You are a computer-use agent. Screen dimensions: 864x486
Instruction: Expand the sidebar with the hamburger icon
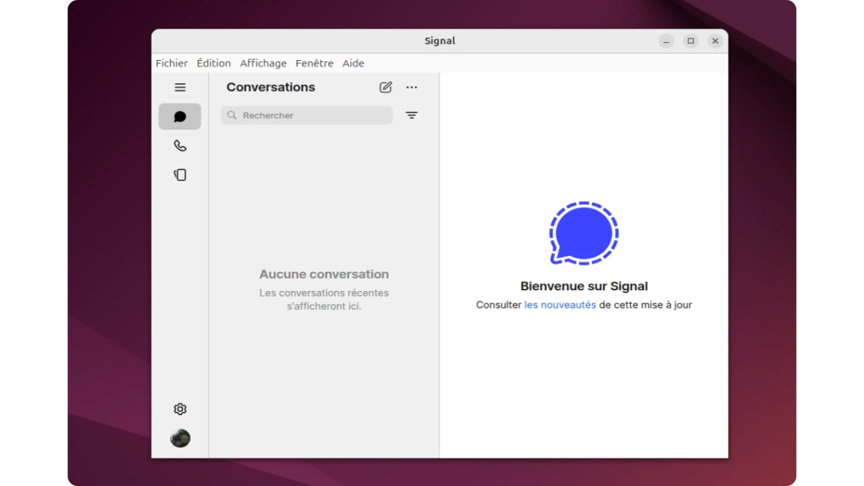[x=180, y=87]
